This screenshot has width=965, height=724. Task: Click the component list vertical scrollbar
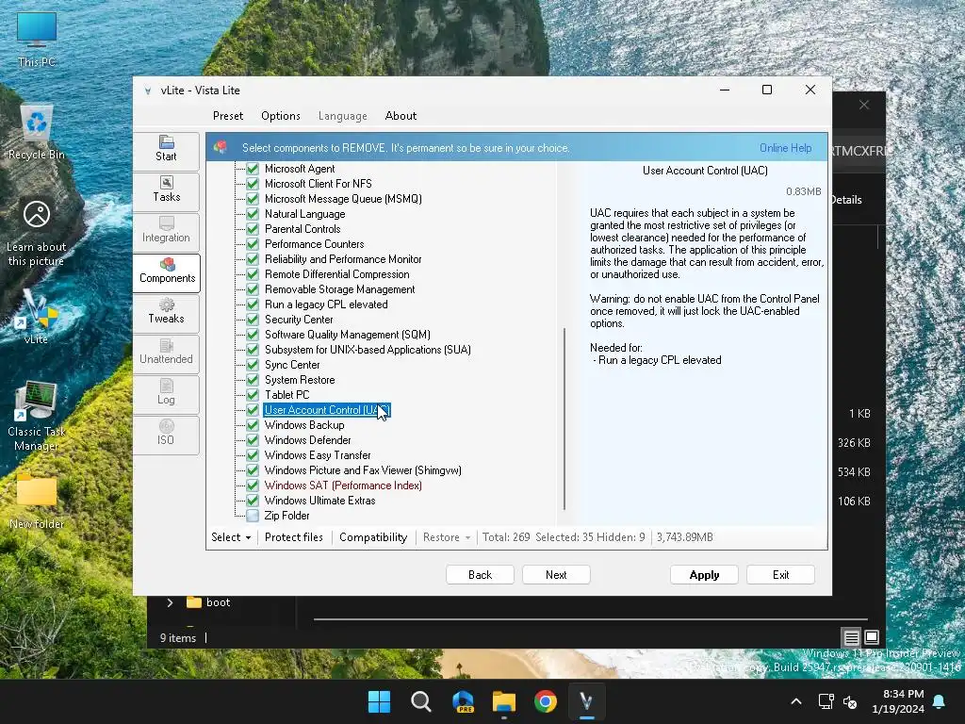click(x=564, y=419)
